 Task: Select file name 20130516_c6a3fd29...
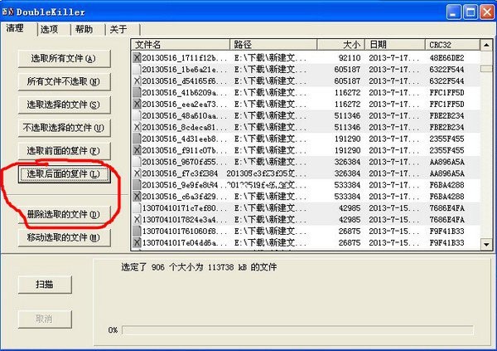coord(185,197)
